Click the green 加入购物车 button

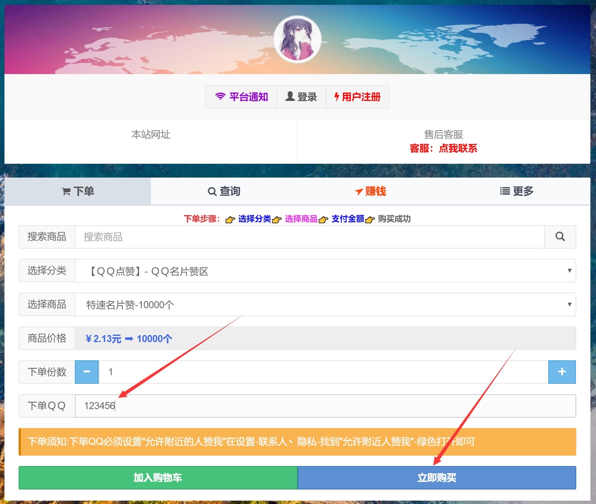coord(158,478)
